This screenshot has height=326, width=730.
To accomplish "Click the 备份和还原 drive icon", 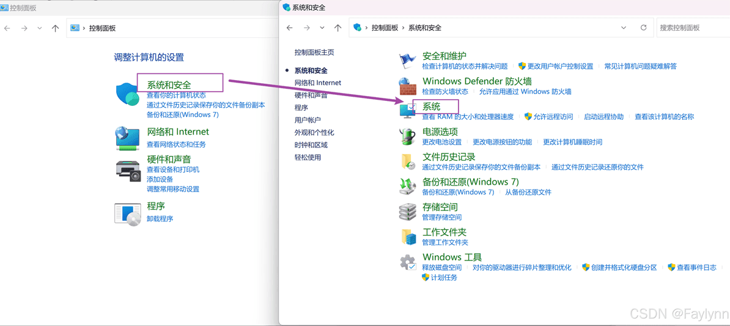I will point(407,187).
